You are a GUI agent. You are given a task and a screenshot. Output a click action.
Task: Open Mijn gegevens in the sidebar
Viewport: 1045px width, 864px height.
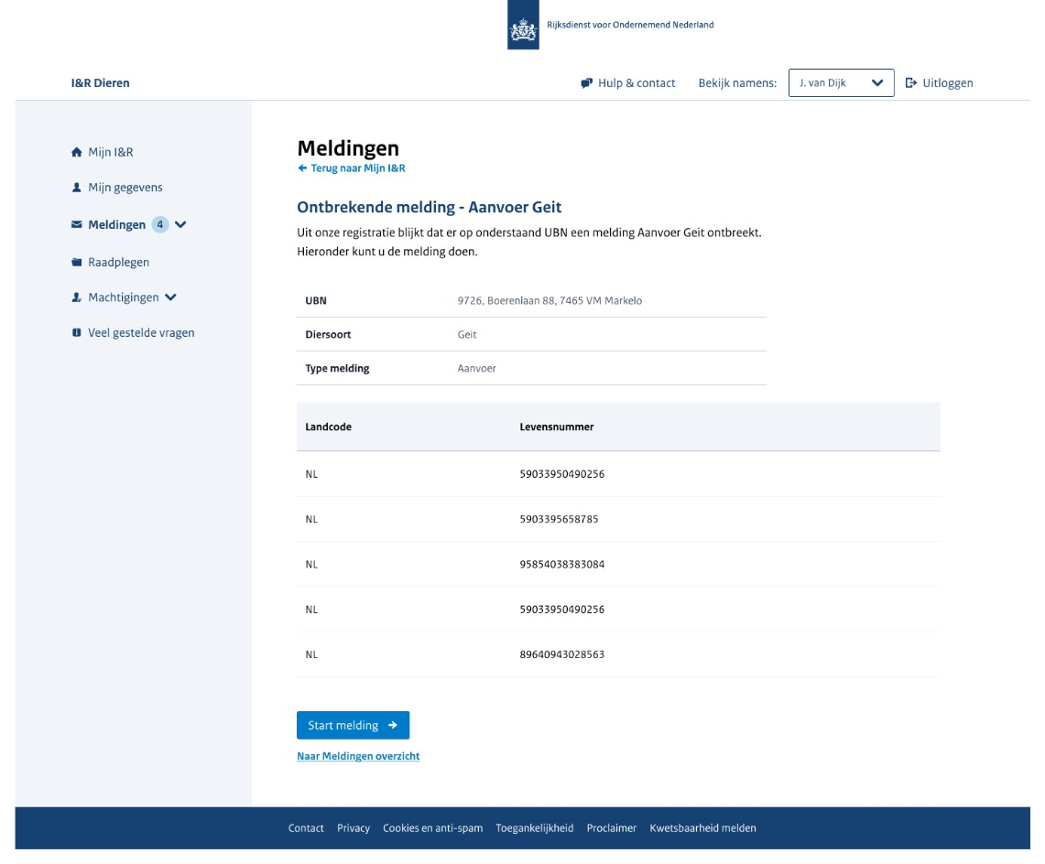coord(125,188)
